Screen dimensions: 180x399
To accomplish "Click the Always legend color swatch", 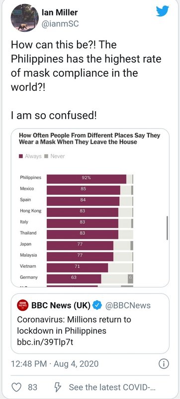I will 21,156.
